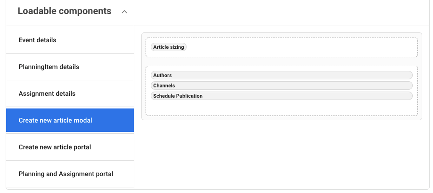Select the Channels component bar

pos(281,85)
